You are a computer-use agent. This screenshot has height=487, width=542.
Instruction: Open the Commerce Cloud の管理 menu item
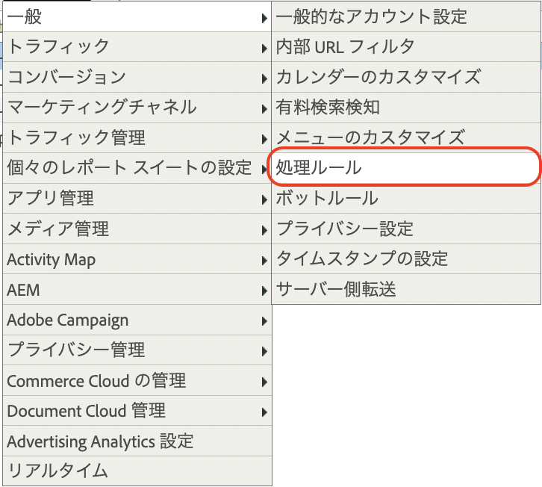point(137,380)
